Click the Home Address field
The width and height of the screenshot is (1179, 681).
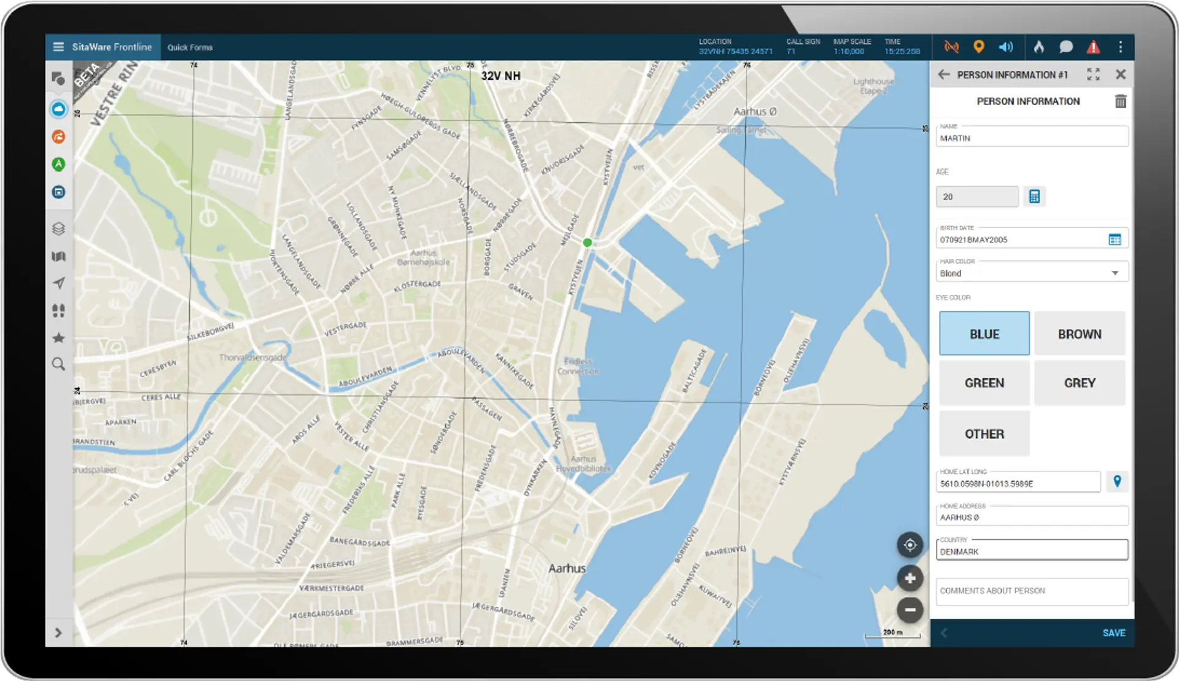[1032, 516]
